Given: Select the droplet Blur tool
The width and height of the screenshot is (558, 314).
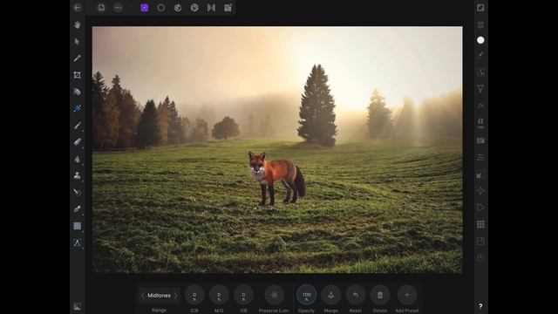Looking at the screenshot, I should coord(78,159).
